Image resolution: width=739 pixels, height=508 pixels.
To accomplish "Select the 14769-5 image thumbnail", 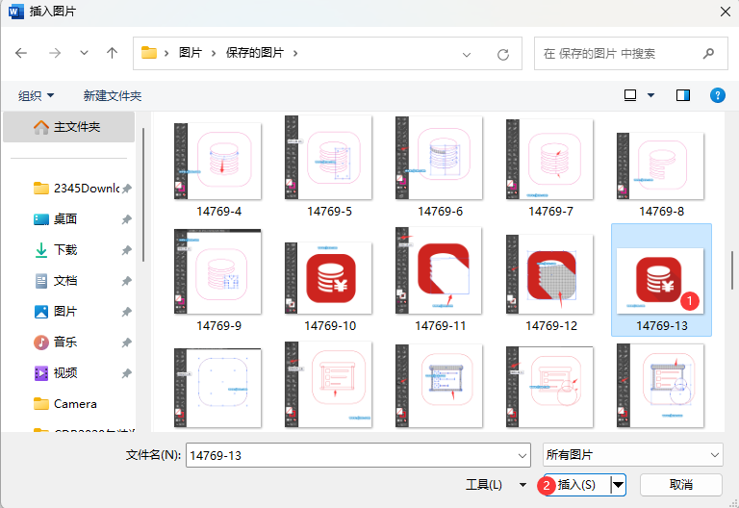I will (328, 158).
